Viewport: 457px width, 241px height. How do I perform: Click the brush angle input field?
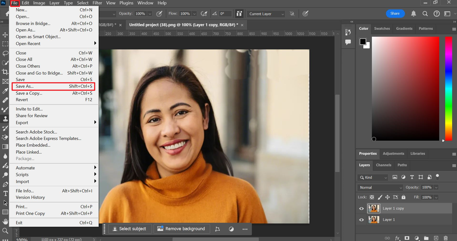pos(225,14)
